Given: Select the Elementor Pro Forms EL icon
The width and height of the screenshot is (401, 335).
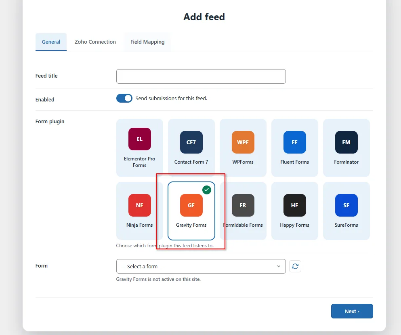Looking at the screenshot, I should (x=140, y=139).
